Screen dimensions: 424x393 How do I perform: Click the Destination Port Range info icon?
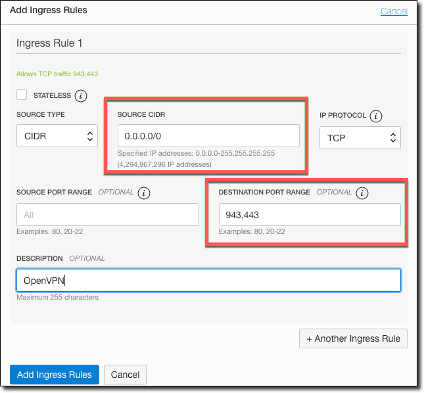point(362,193)
